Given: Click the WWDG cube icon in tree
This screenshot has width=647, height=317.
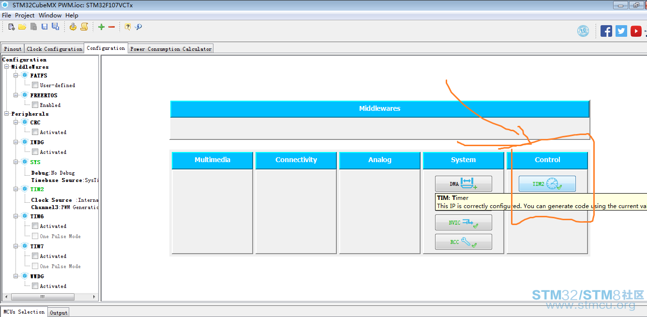Looking at the screenshot, I should [x=25, y=276].
